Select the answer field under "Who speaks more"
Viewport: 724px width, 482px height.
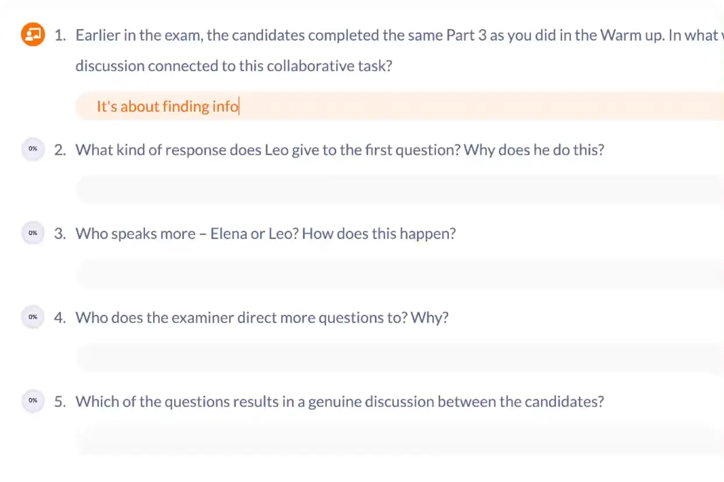click(x=399, y=274)
